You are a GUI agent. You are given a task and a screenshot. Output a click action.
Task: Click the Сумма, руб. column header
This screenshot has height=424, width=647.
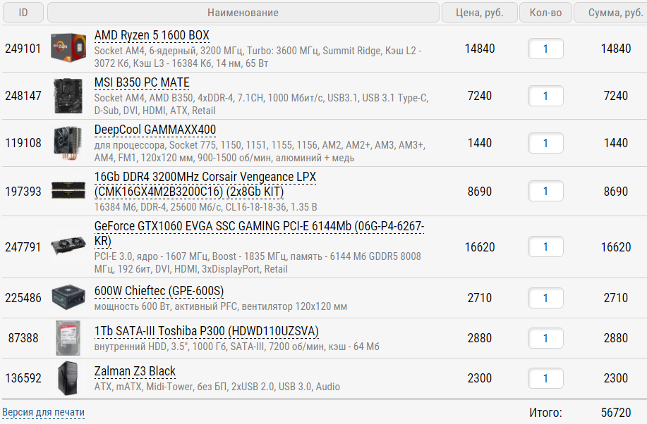(612, 13)
